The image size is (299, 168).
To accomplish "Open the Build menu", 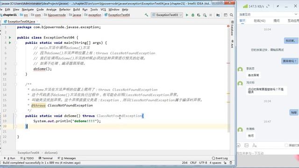I will tap(77, 9).
